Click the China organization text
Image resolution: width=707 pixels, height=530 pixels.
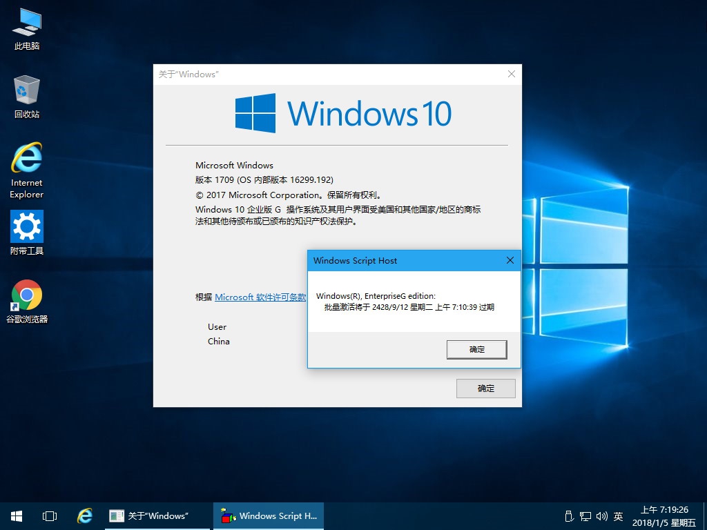click(218, 341)
